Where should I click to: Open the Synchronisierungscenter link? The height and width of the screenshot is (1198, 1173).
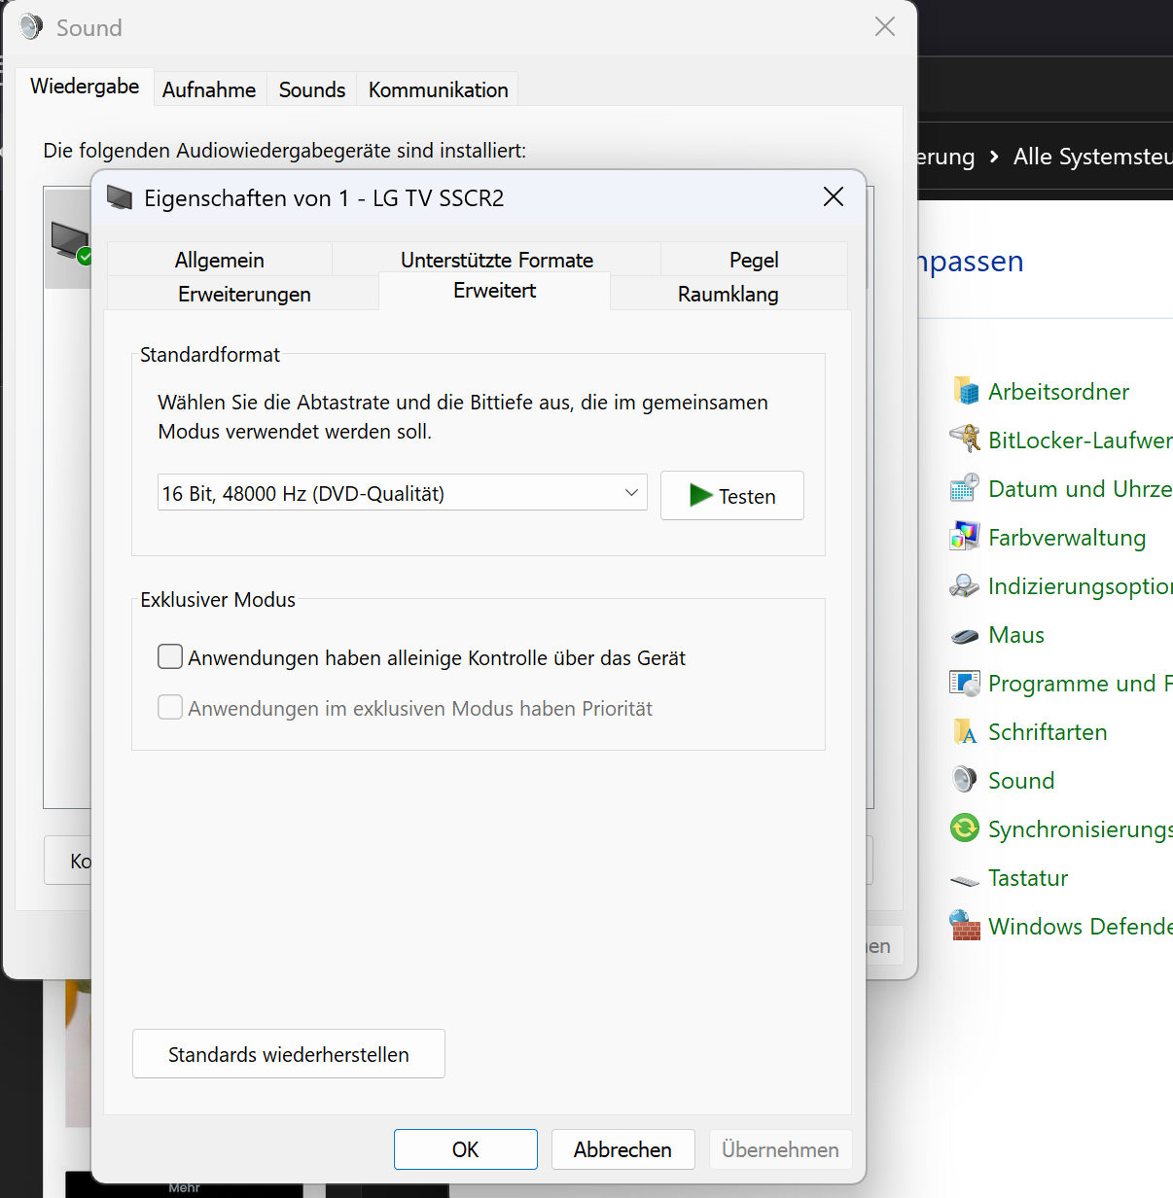1080,829
